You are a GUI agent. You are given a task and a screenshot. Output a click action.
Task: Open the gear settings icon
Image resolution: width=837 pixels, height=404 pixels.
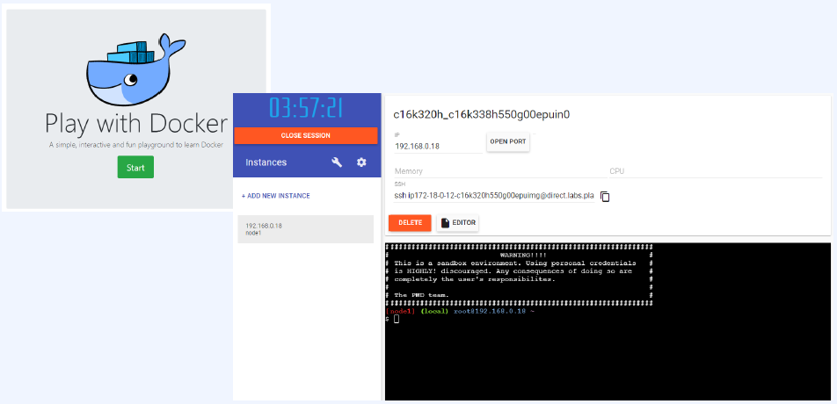coord(361,162)
